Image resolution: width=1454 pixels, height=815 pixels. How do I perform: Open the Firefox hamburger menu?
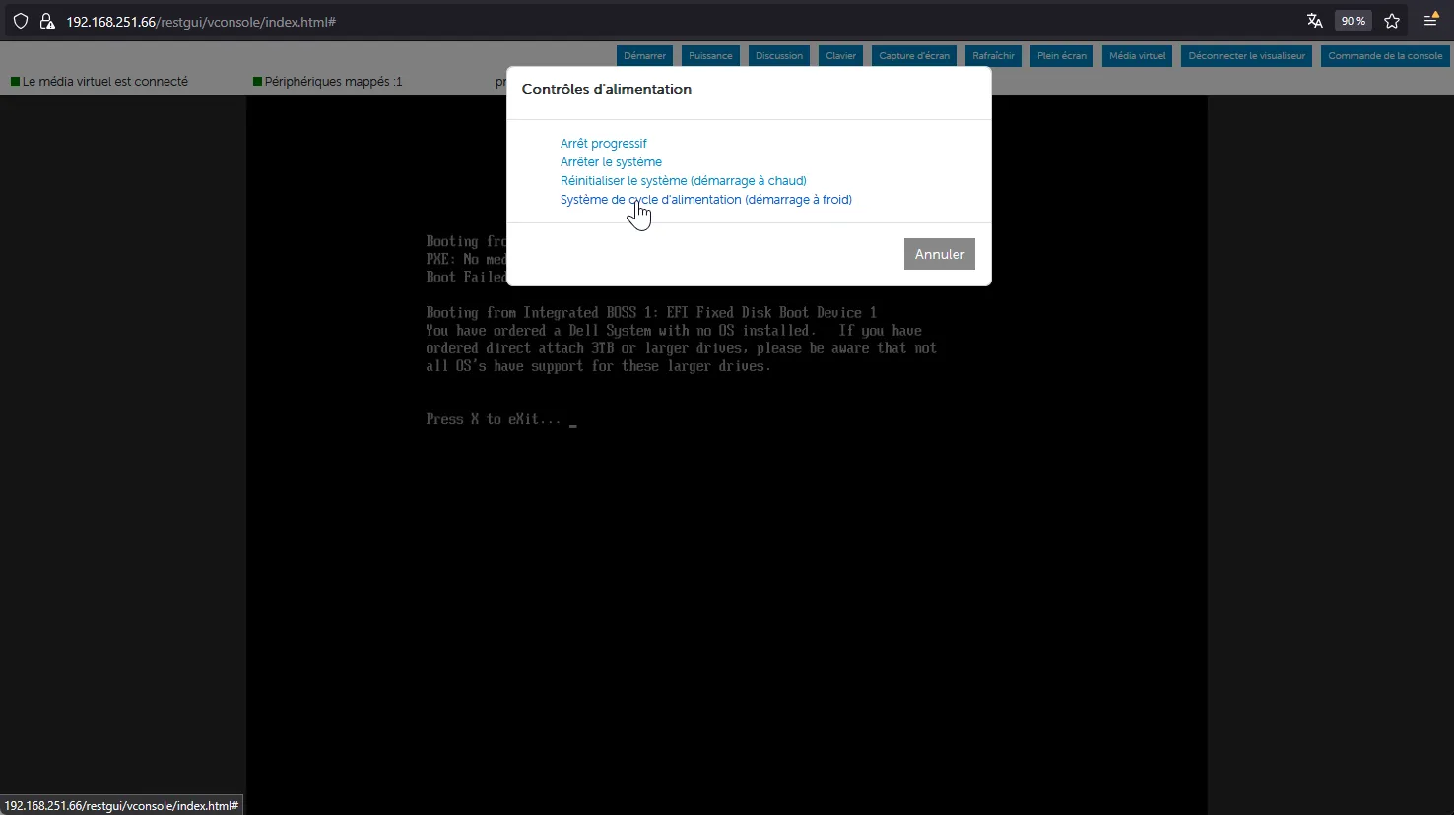tap(1431, 20)
